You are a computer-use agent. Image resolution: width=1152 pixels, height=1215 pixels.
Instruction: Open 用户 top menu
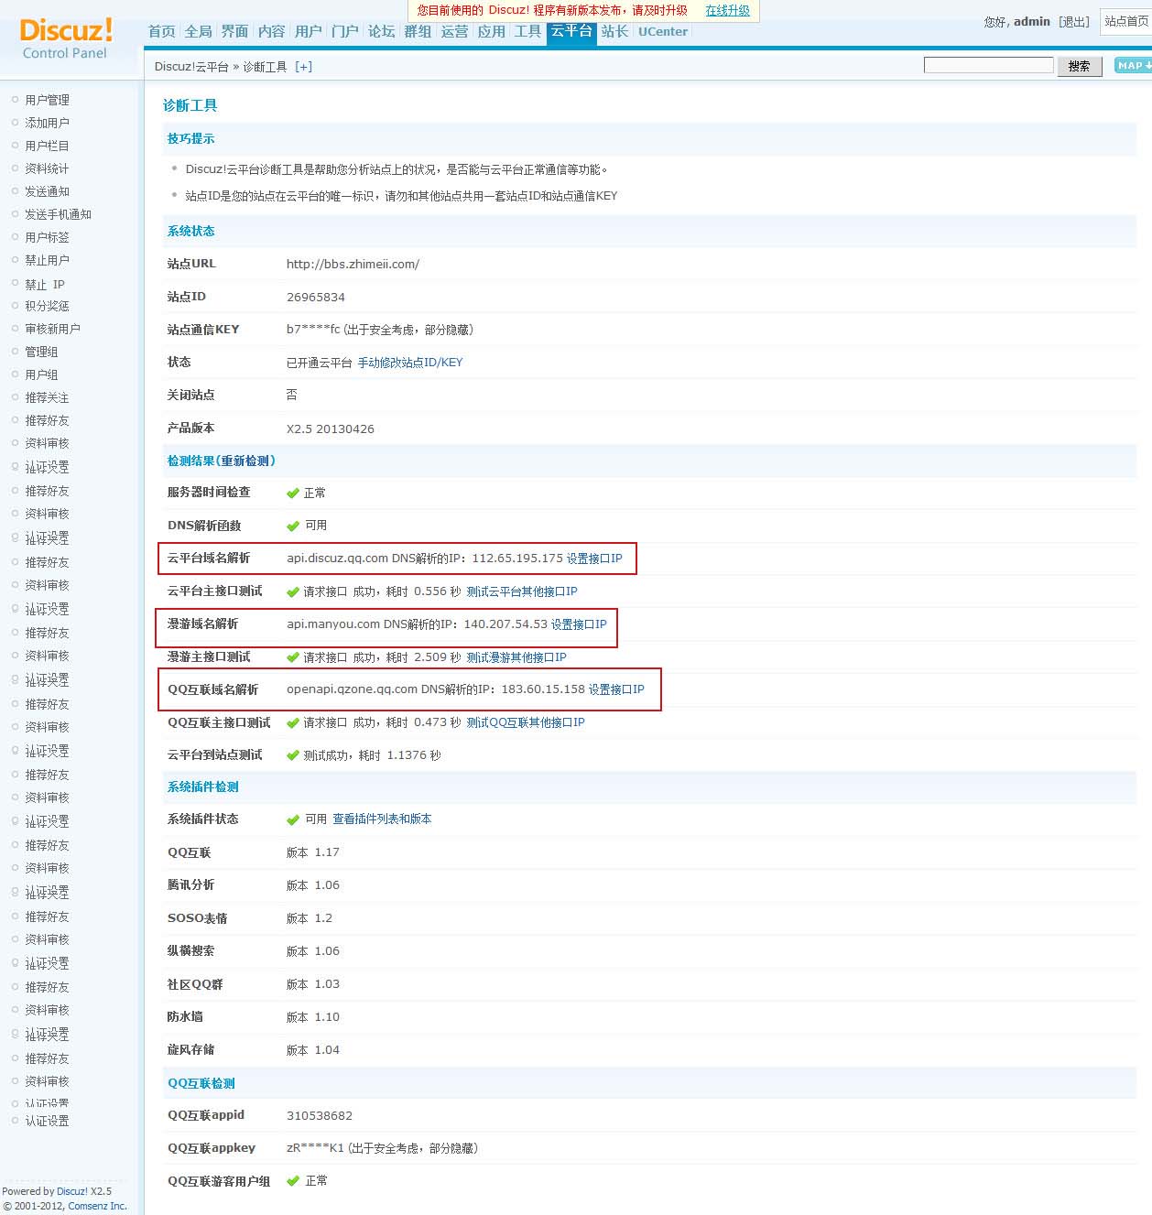(309, 31)
